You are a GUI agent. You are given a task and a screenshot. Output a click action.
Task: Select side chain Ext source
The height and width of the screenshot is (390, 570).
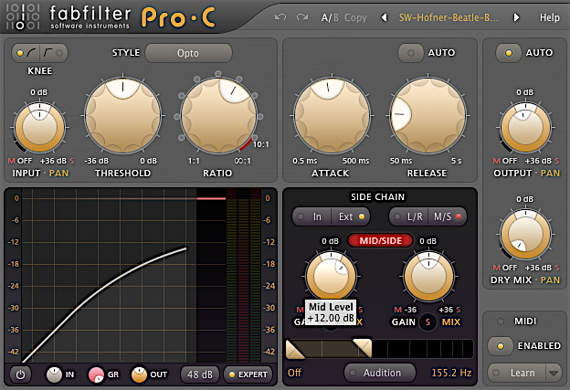[x=351, y=217]
